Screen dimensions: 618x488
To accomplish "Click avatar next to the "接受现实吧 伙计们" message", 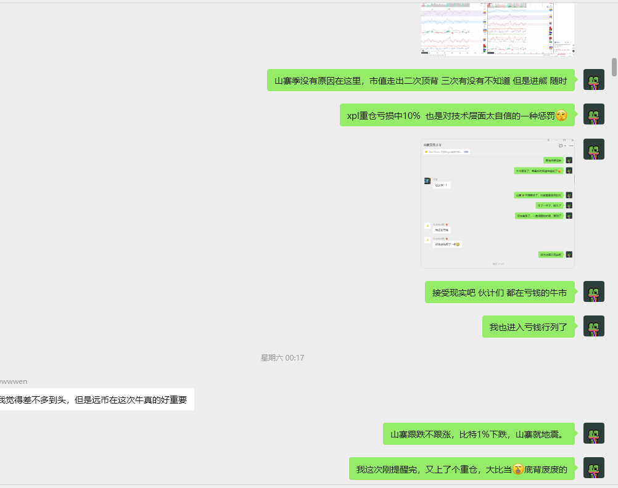I will pyautogui.click(x=593, y=292).
